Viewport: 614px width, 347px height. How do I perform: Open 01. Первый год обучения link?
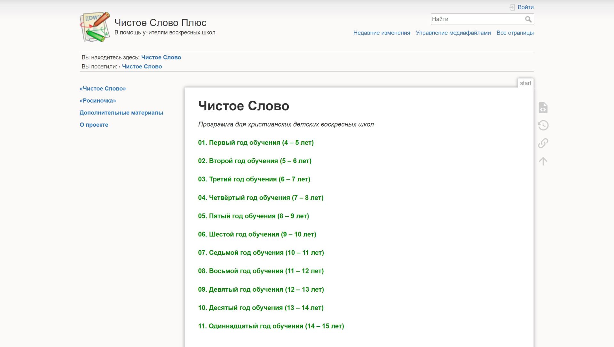coord(256,143)
